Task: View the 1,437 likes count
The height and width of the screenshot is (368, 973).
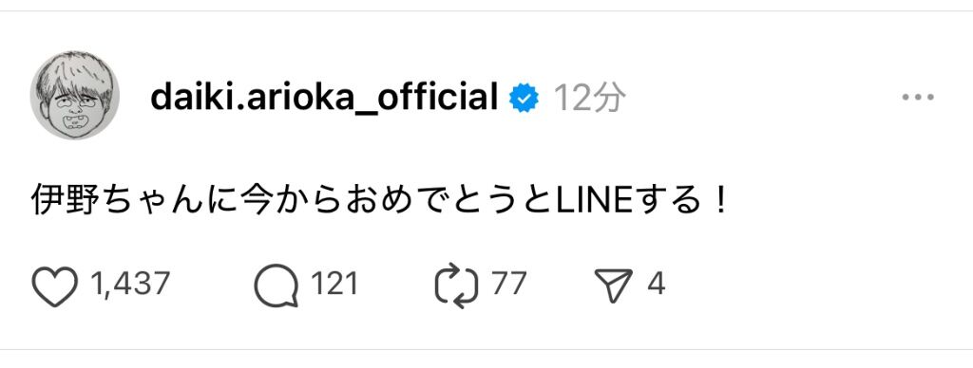Action: point(129,285)
